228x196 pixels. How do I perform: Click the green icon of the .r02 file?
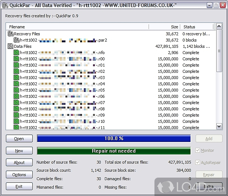point(16,71)
